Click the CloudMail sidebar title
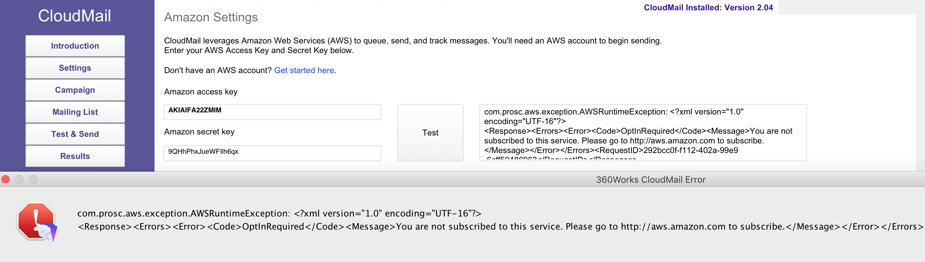 tap(75, 16)
